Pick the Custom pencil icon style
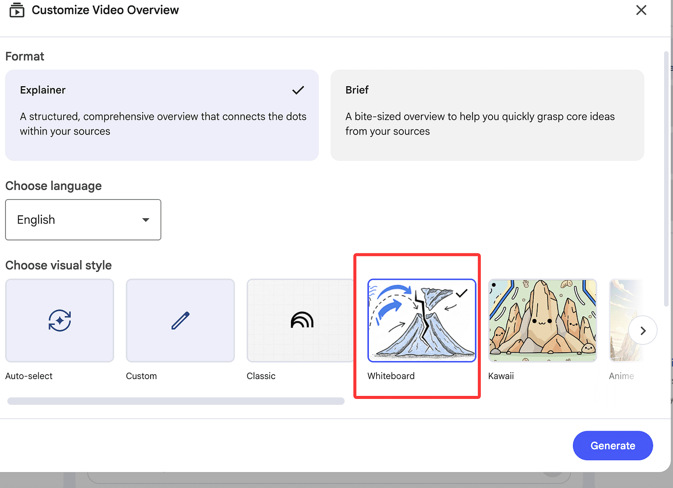 tap(180, 320)
